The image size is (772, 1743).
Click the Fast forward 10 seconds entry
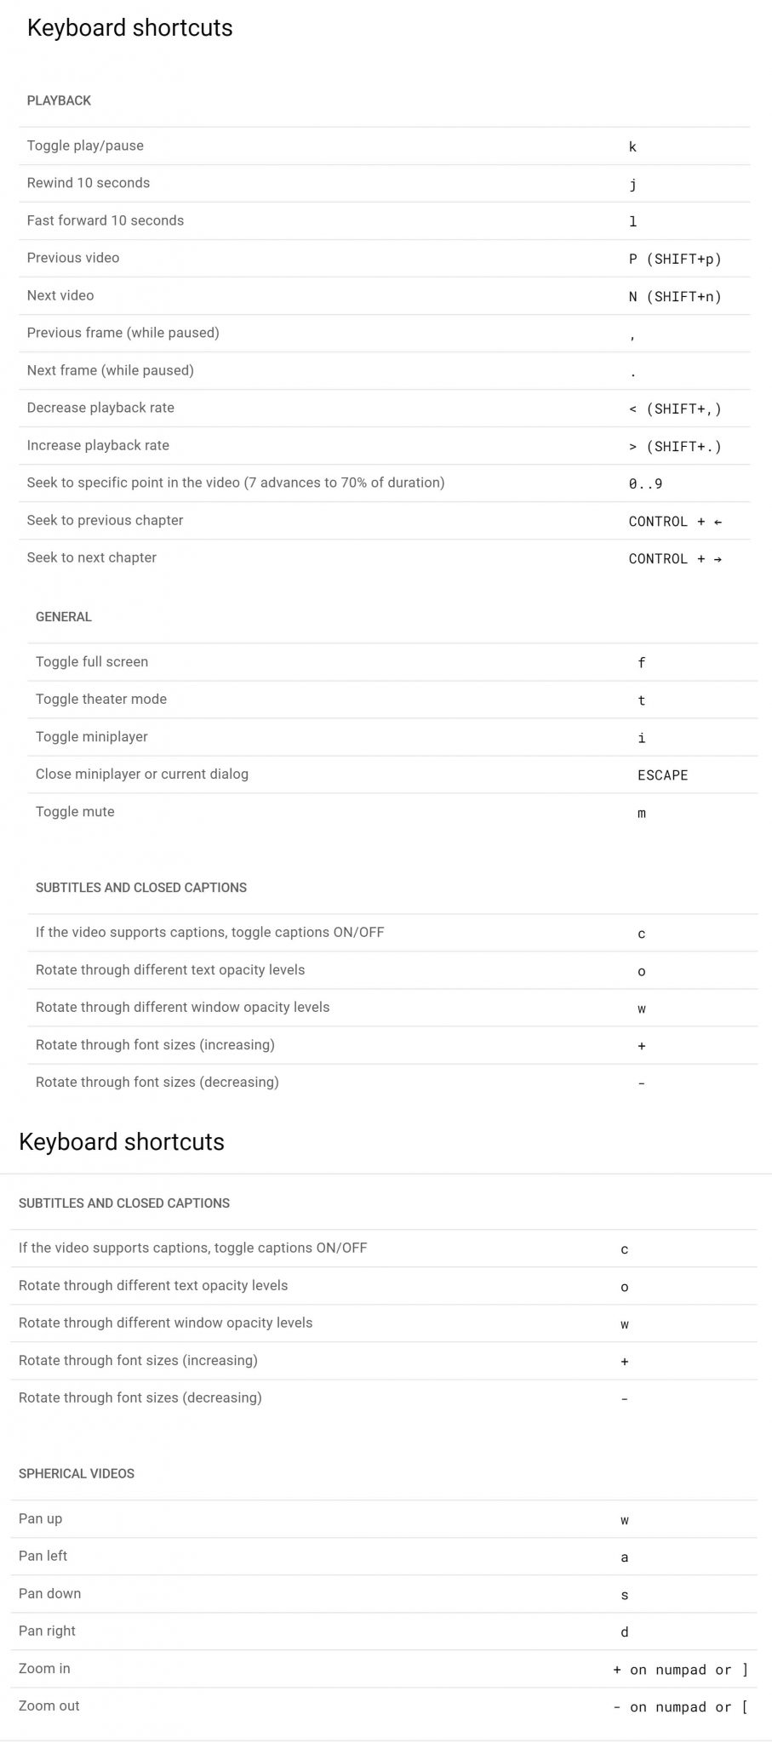106,220
